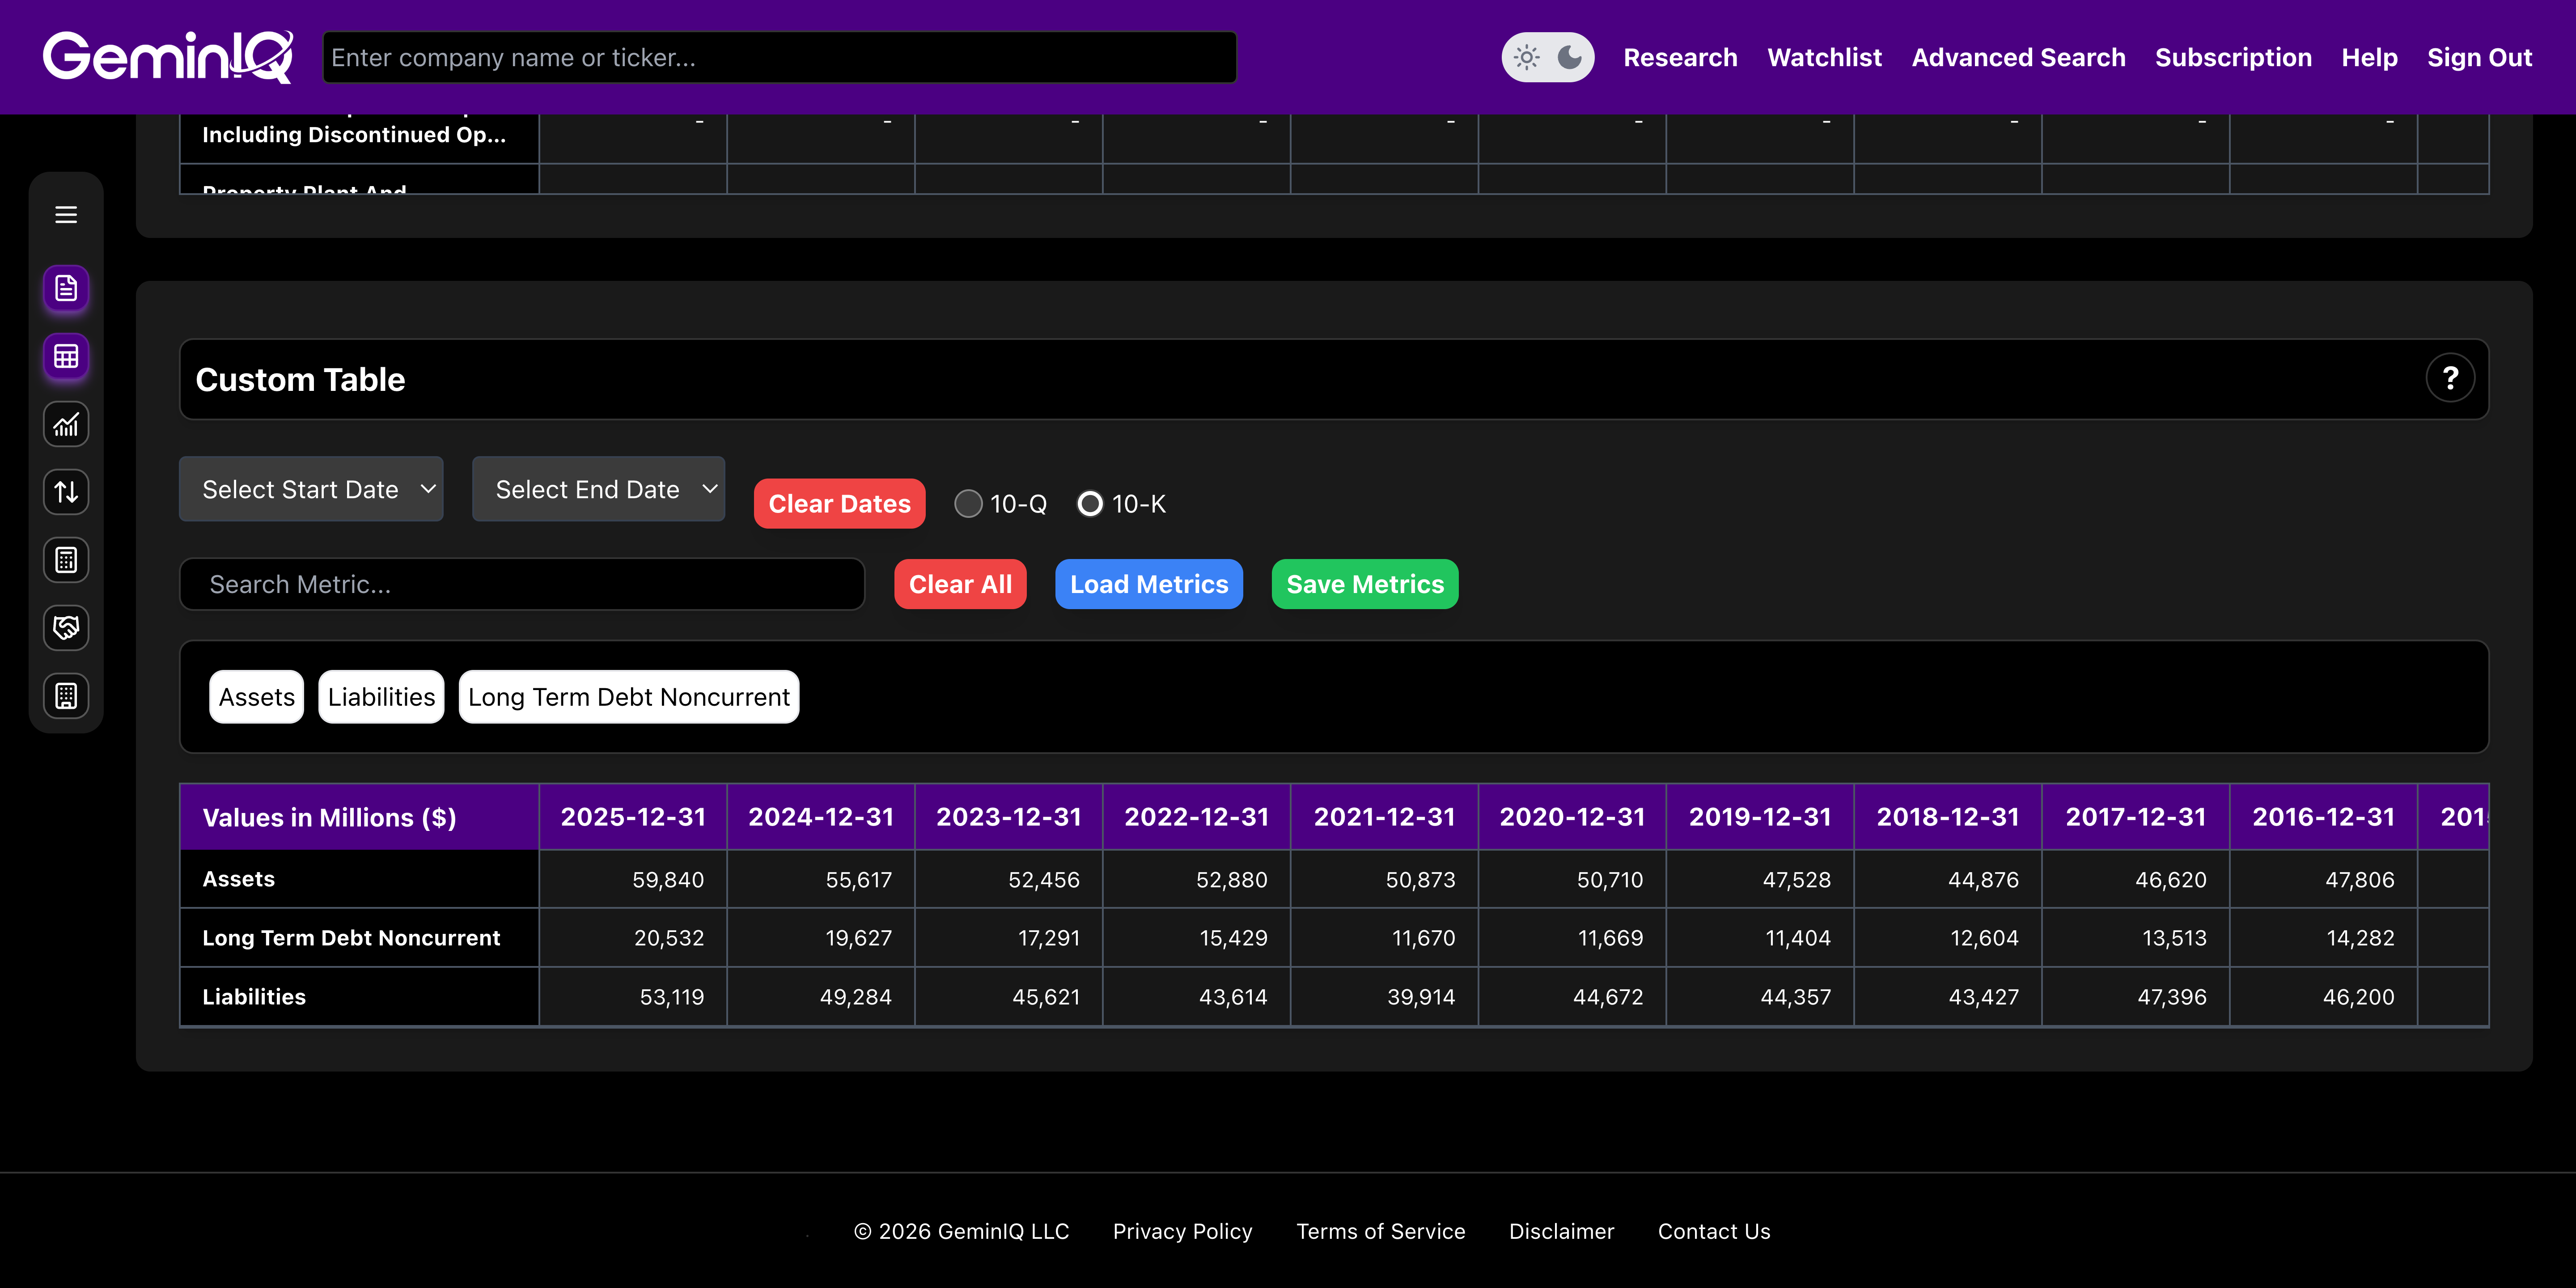This screenshot has height=1288, width=2576.
Task: Click the Load Metrics button
Action: (x=1148, y=585)
